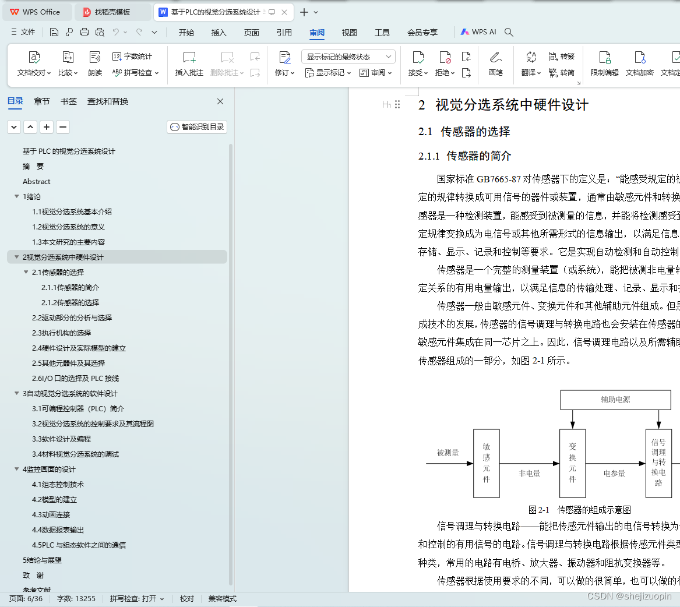Switch to the 书签 pane tab
The image size is (680, 607).
point(69,101)
